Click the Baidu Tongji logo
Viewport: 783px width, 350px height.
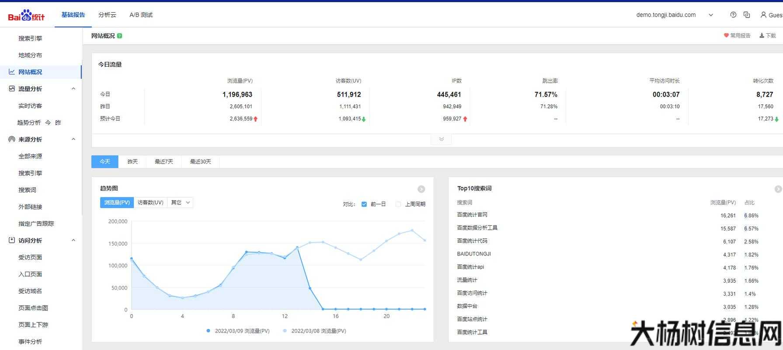pyautogui.click(x=26, y=15)
